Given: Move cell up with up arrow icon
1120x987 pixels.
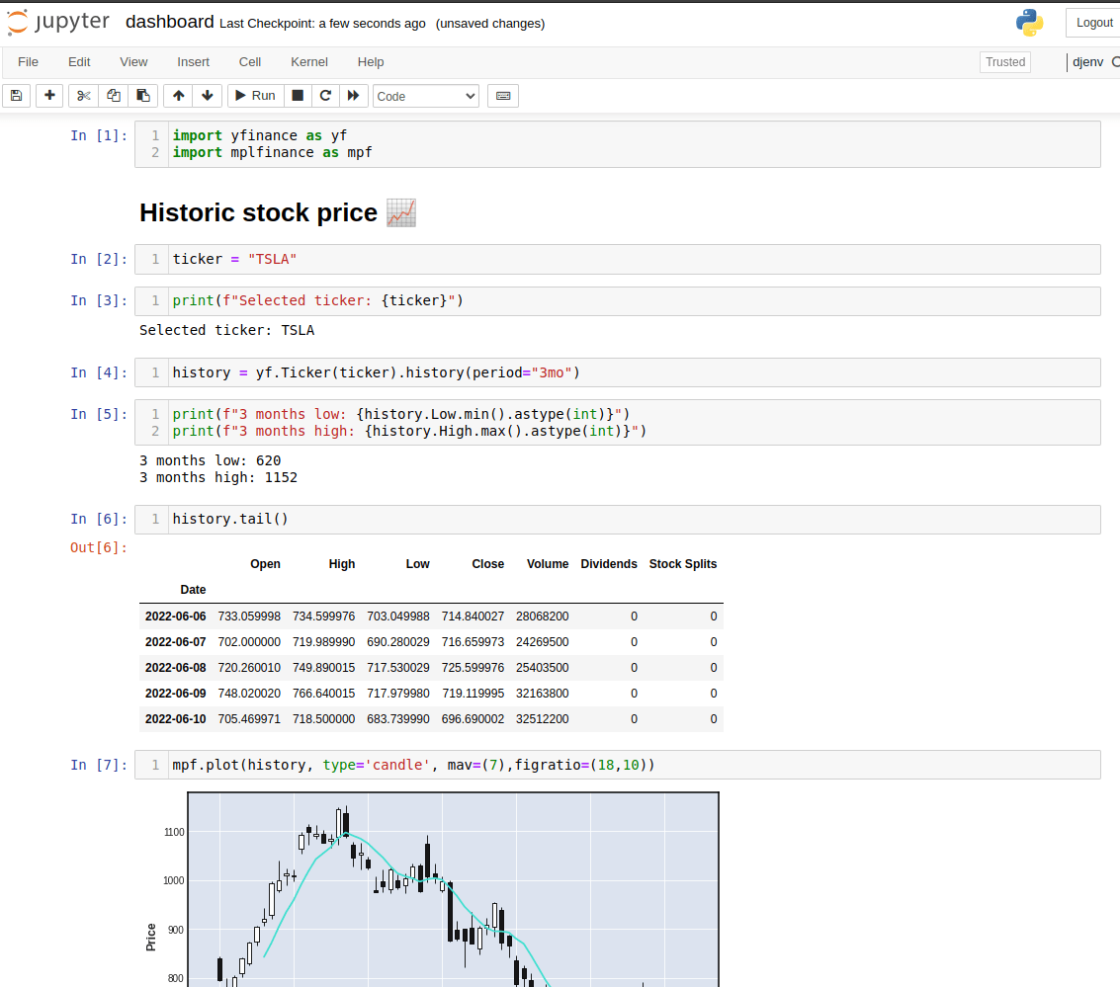Looking at the screenshot, I should click(x=177, y=95).
